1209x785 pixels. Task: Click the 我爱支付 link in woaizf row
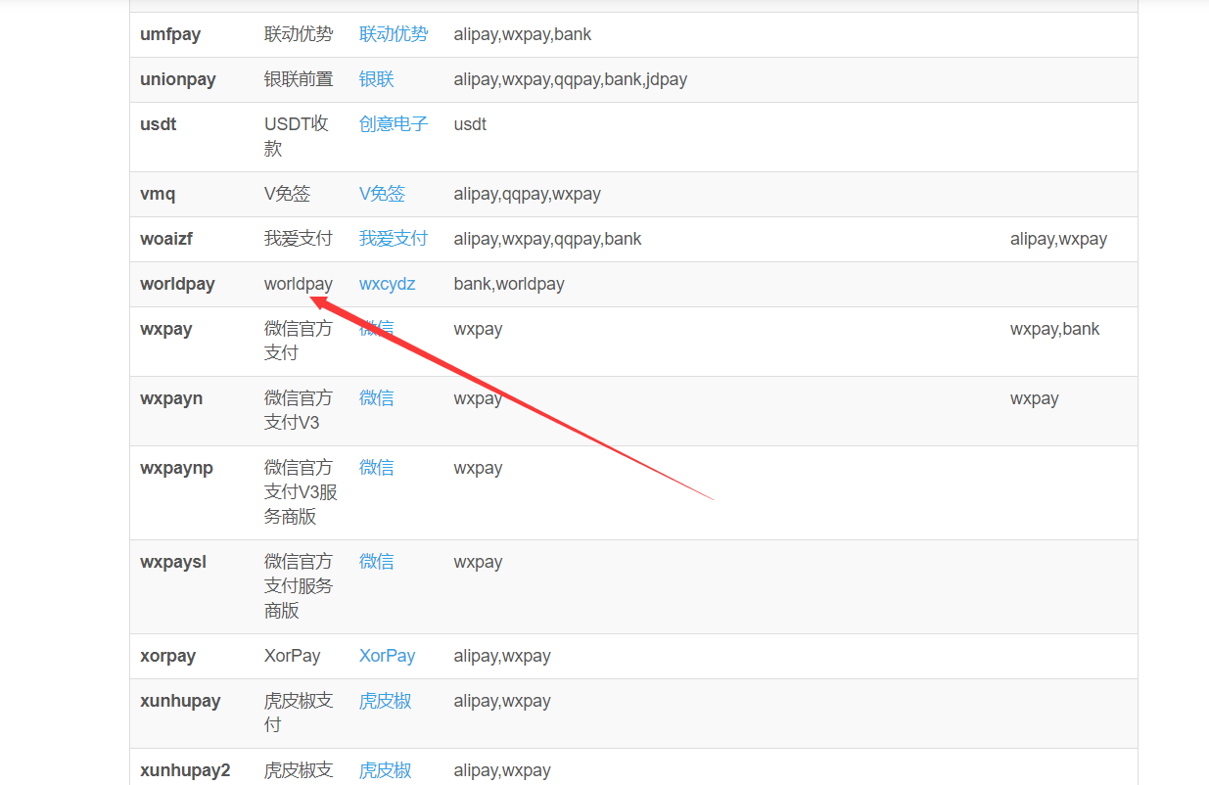pos(394,239)
